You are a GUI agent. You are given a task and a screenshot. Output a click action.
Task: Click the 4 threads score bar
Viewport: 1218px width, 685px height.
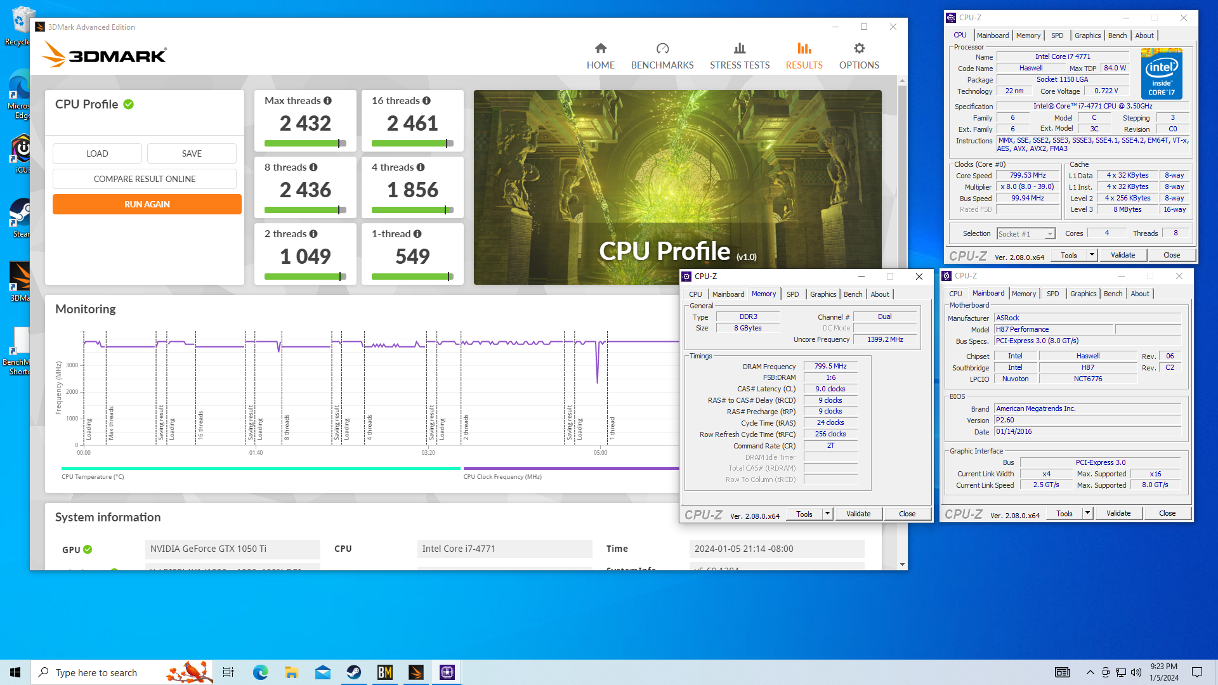tap(412, 210)
